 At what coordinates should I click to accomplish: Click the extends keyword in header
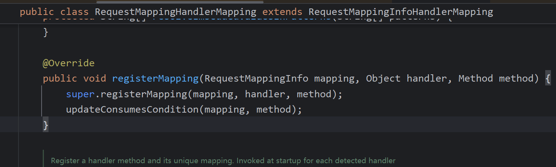[283, 12]
